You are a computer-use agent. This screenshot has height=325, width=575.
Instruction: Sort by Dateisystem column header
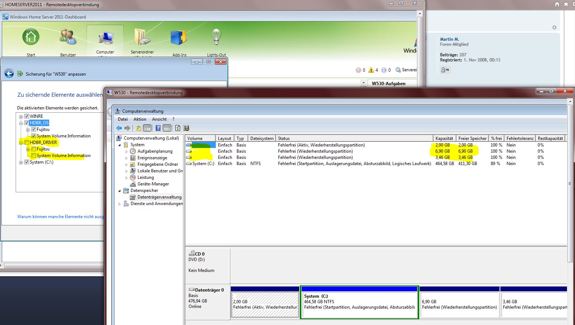pyautogui.click(x=262, y=139)
